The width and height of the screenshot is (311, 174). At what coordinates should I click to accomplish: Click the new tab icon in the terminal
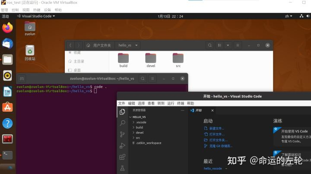[22, 78]
